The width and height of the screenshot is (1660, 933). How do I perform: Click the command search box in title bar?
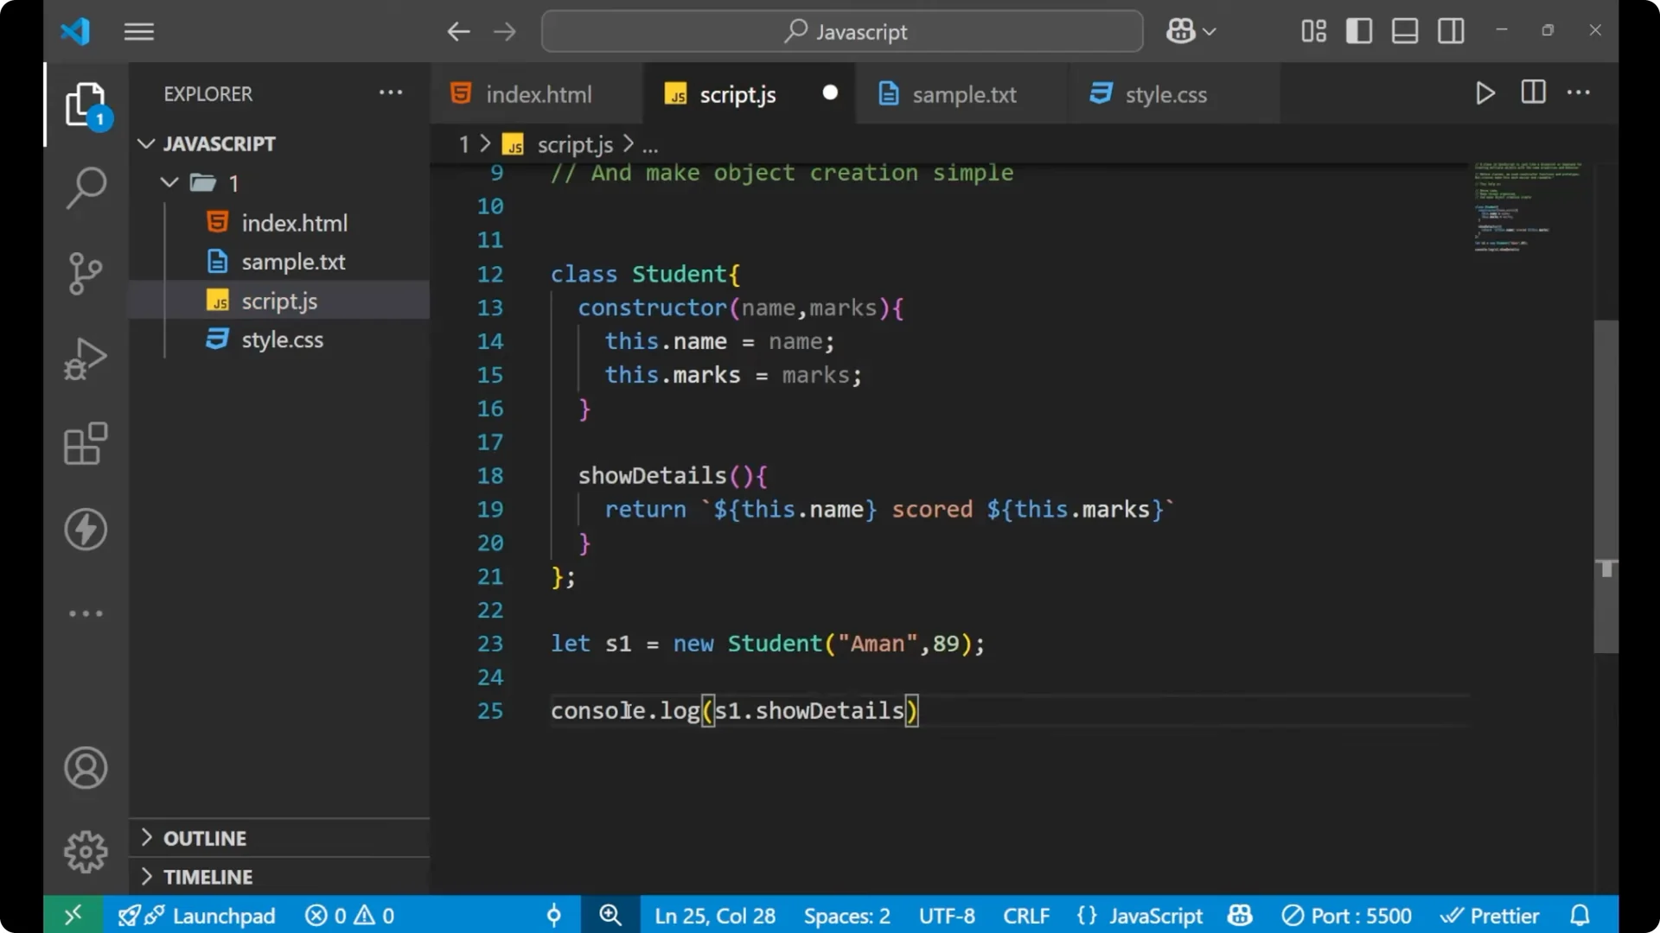pos(841,31)
